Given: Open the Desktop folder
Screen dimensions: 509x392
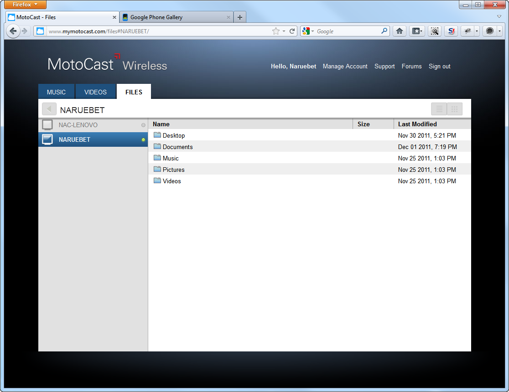Looking at the screenshot, I should click(x=173, y=135).
